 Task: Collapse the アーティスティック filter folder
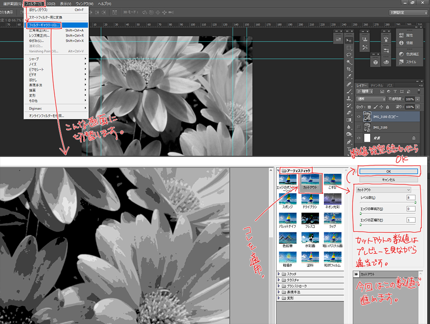pos(279,171)
